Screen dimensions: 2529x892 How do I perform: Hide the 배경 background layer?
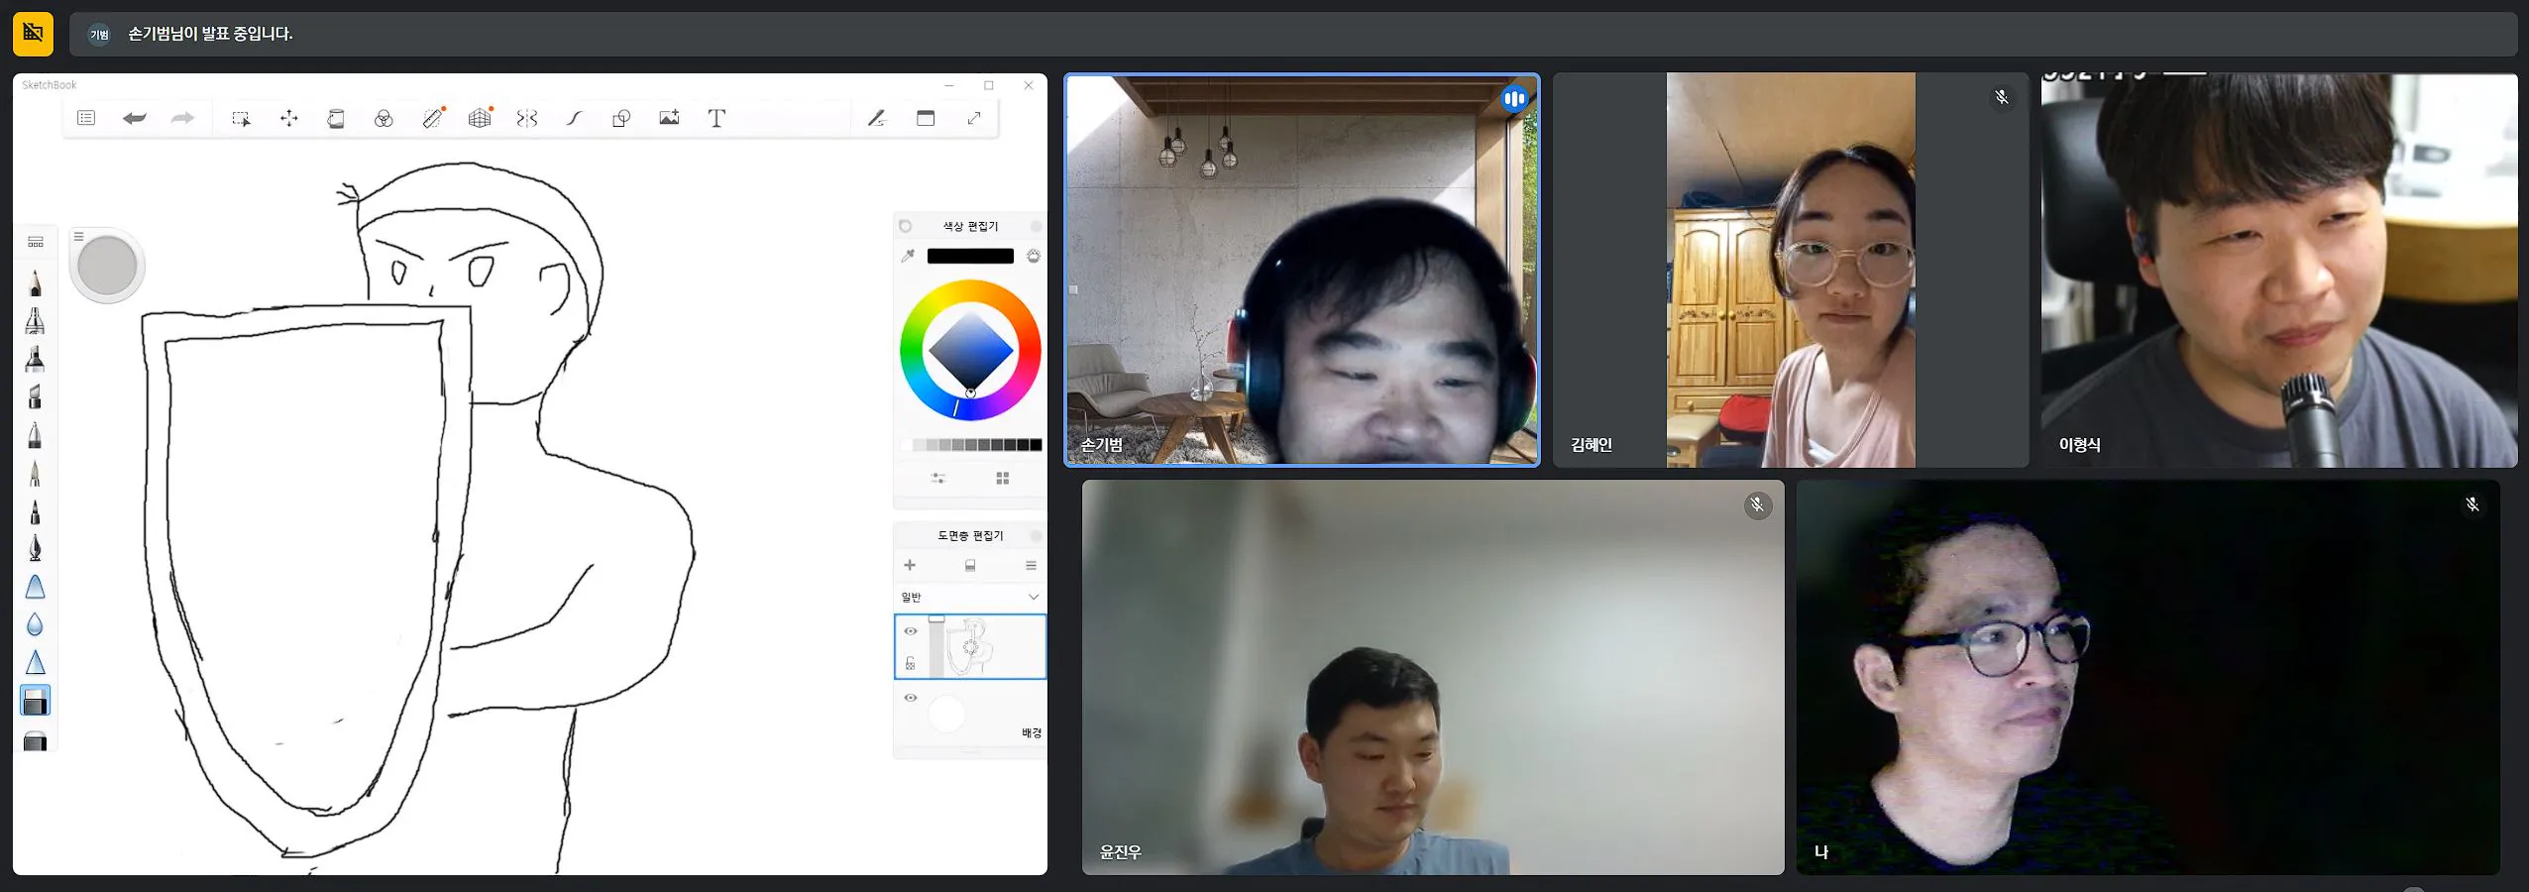click(911, 698)
